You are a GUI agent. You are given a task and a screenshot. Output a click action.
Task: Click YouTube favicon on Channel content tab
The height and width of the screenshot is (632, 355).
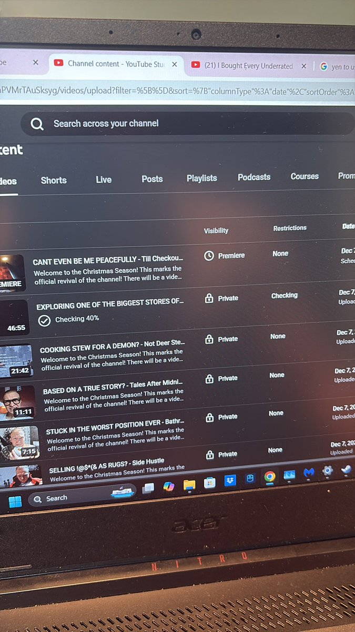57,64
